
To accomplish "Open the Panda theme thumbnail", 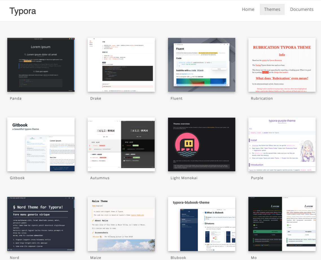I will click(x=41, y=65).
